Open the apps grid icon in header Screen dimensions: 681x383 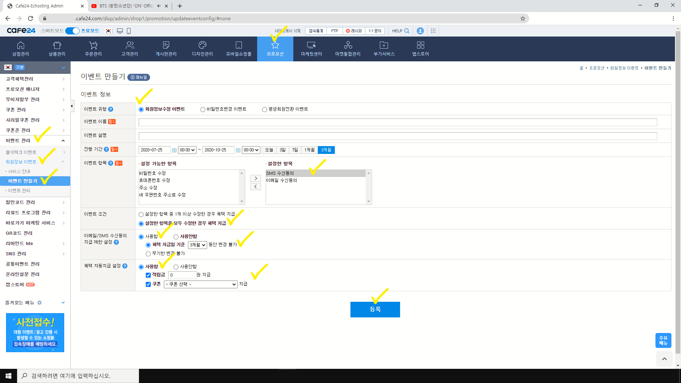(433, 31)
